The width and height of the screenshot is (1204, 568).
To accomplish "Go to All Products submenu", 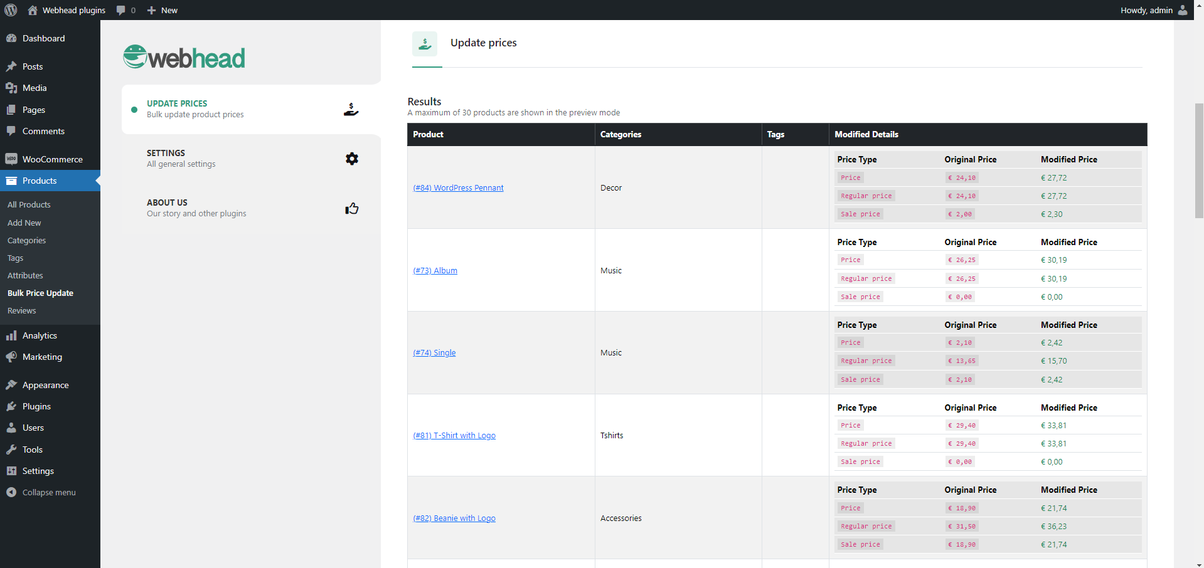I will click(x=29, y=204).
